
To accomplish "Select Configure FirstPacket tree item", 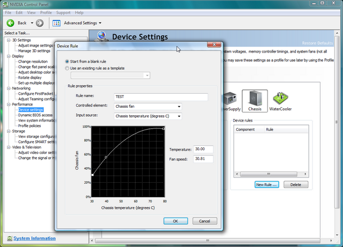I will (36, 94).
